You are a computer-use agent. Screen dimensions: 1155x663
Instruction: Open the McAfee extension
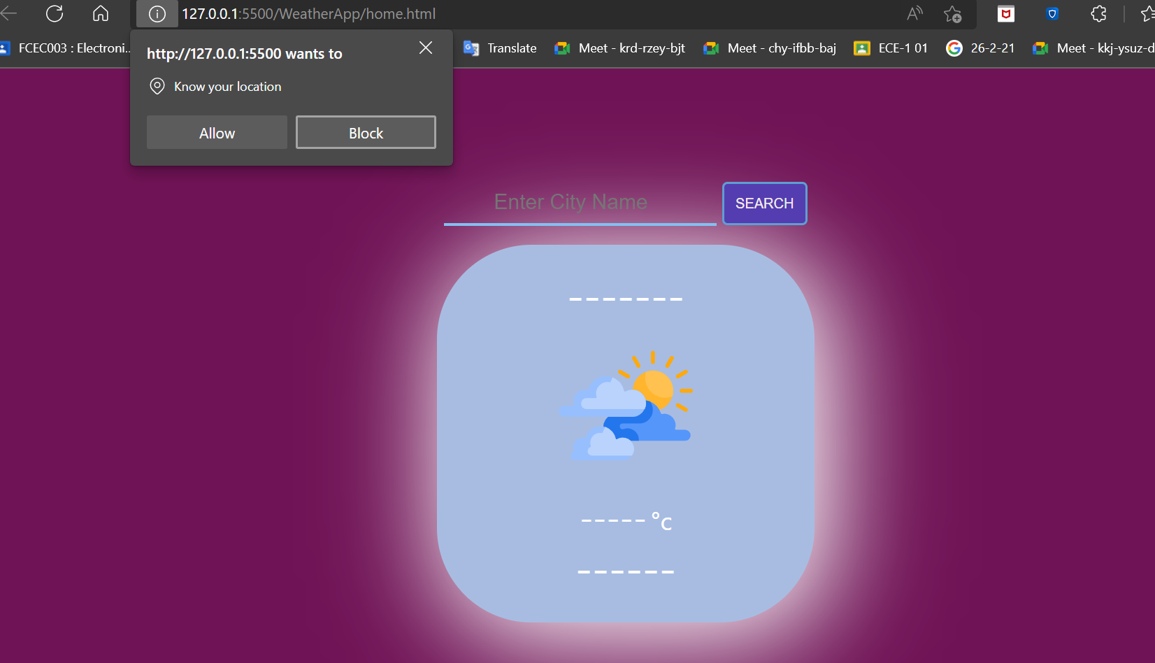point(1005,13)
